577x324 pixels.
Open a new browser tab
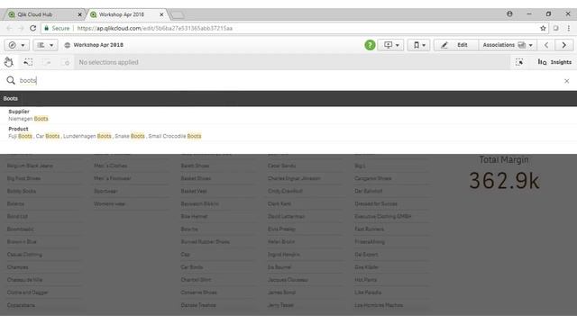point(178,15)
